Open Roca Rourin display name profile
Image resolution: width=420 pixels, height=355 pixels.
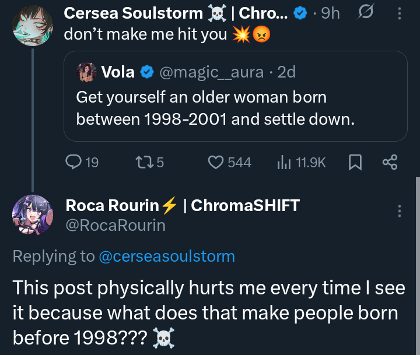click(112, 205)
